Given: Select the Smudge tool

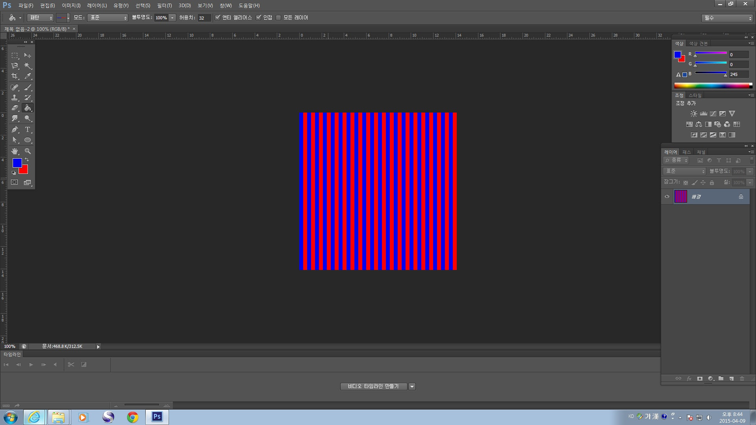Looking at the screenshot, I should tap(15, 118).
